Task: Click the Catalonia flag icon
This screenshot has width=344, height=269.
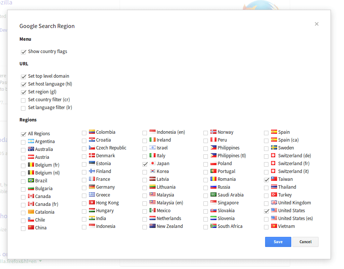Action: click(x=31, y=212)
